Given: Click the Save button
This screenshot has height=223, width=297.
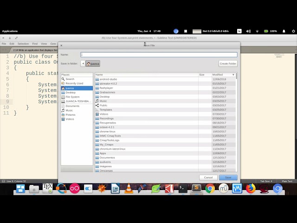Looking at the screenshot, I should coord(228,177).
